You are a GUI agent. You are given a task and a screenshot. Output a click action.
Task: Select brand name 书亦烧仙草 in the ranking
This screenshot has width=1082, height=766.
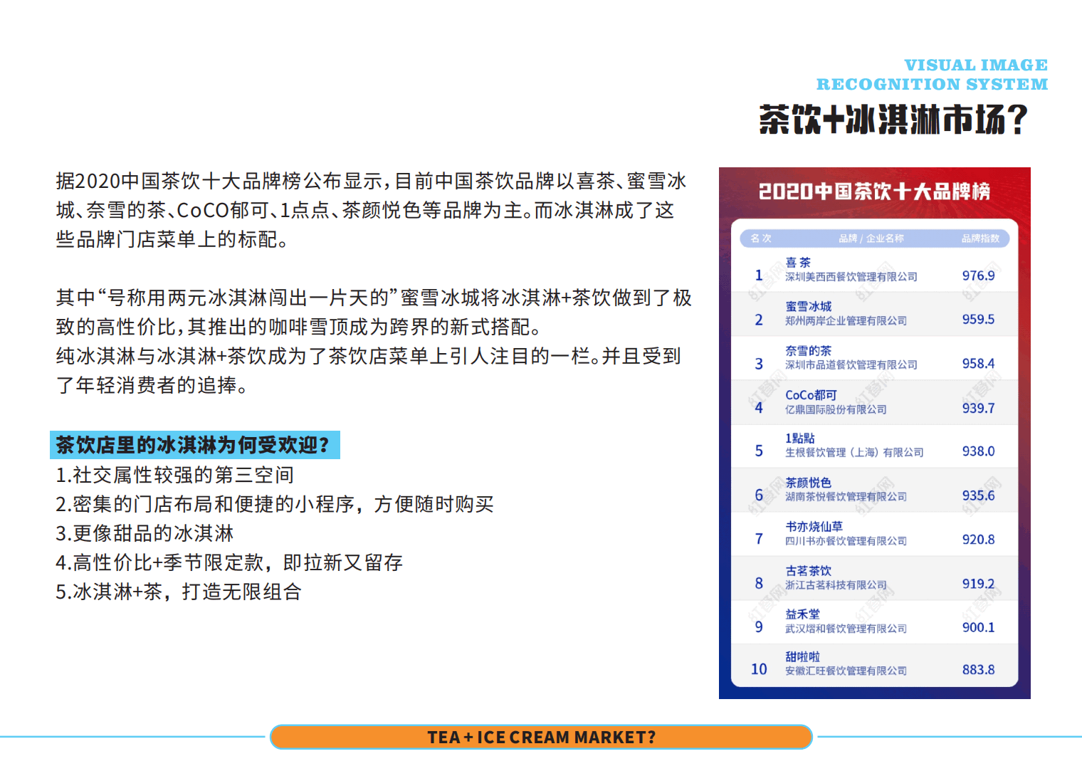point(814,527)
